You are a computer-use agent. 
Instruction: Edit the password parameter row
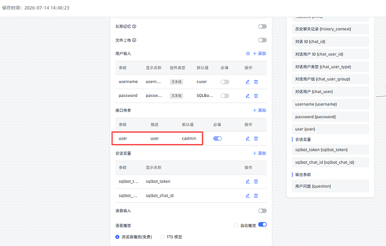pos(248,96)
